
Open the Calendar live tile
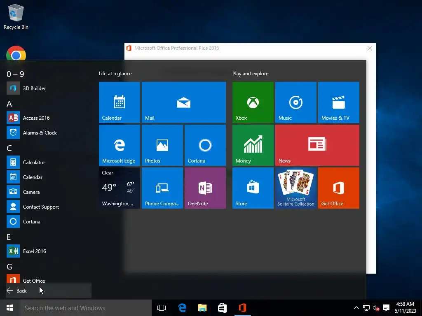120,102
